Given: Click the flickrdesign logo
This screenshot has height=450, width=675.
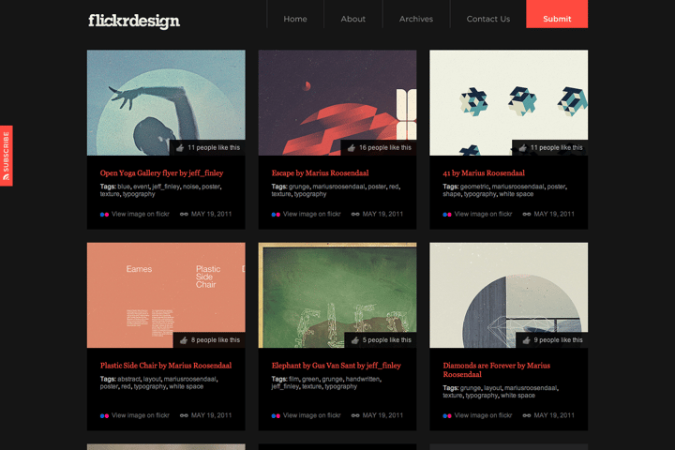Looking at the screenshot, I should coord(134,21).
